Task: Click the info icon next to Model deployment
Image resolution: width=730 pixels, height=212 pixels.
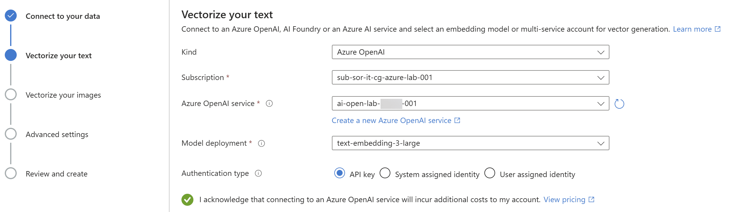Action: (261, 143)
